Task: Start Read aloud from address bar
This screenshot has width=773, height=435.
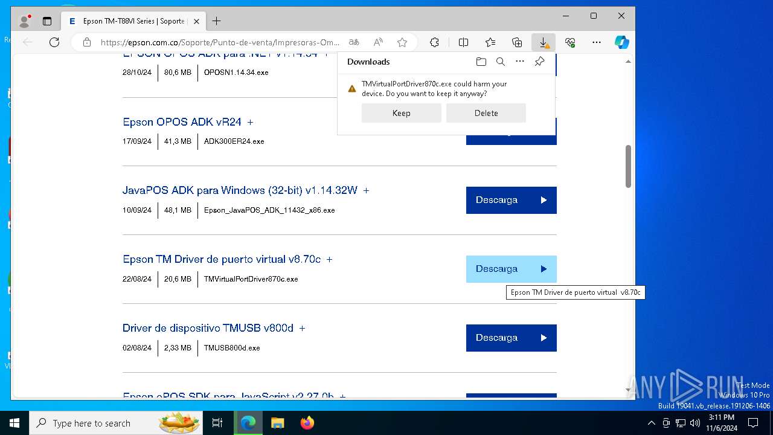Action: click(x=378, y=42)
